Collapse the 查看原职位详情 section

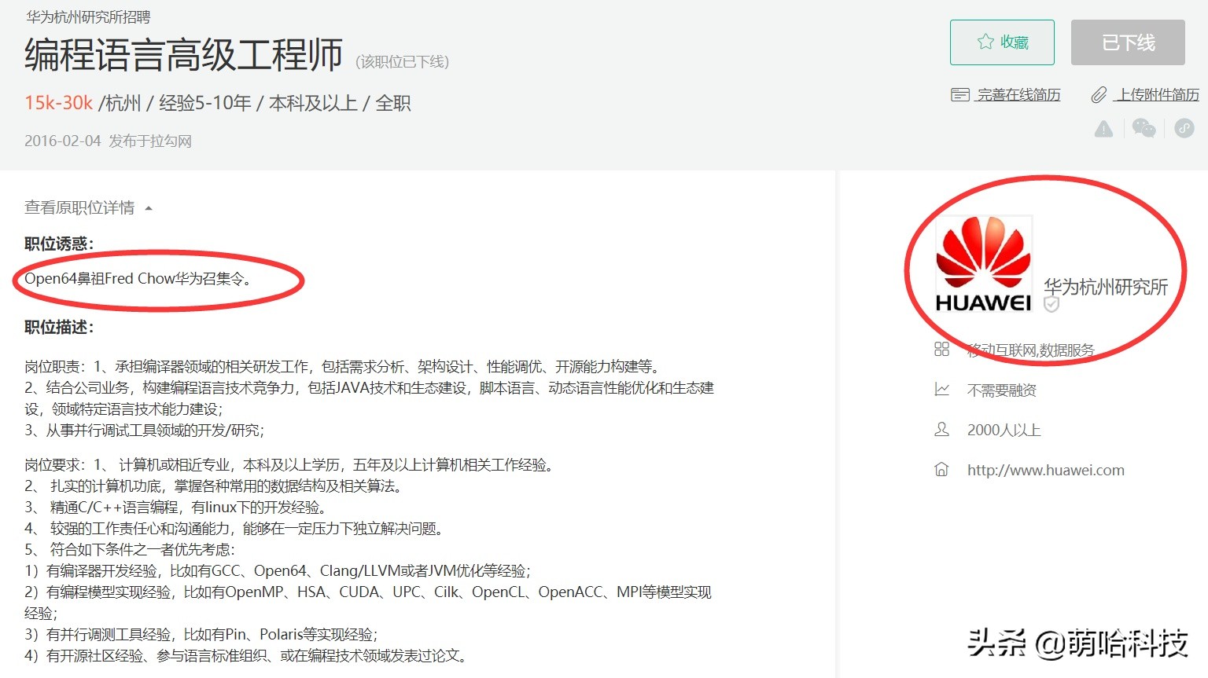tap(80, 207)
